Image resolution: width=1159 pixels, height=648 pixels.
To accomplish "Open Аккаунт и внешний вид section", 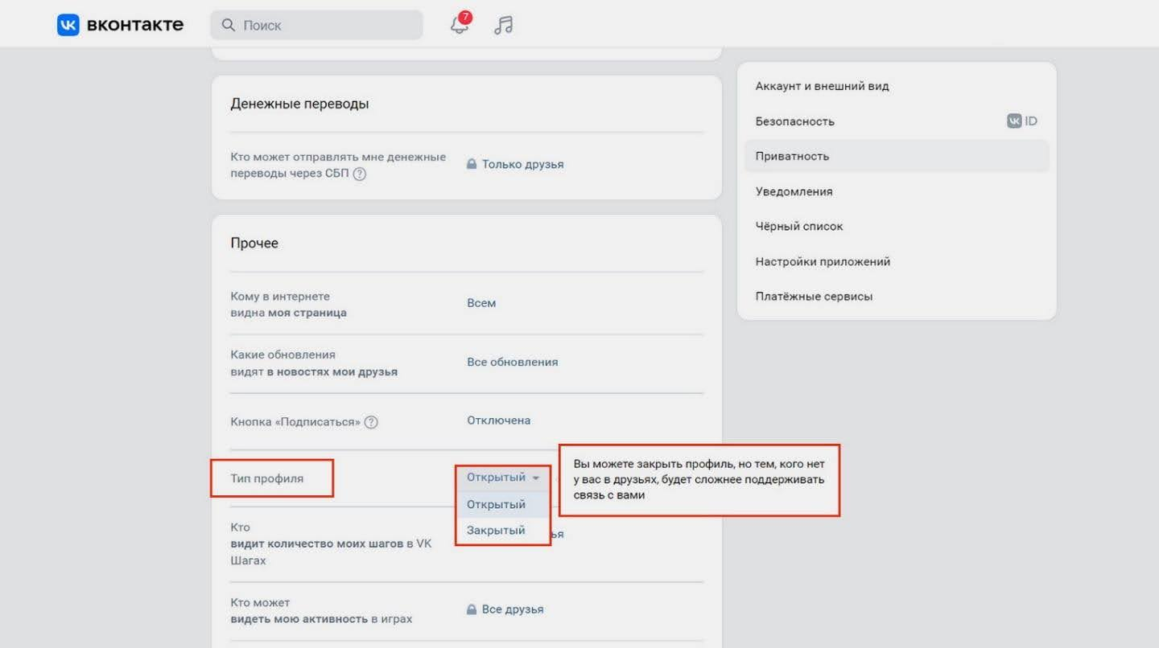I will (x=822, y=86).
